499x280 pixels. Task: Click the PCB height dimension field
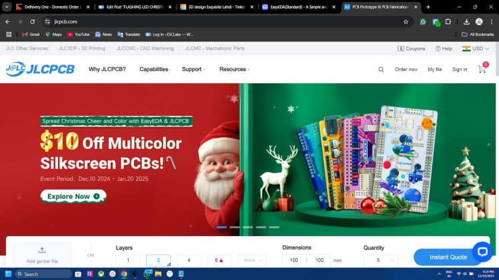320,260
